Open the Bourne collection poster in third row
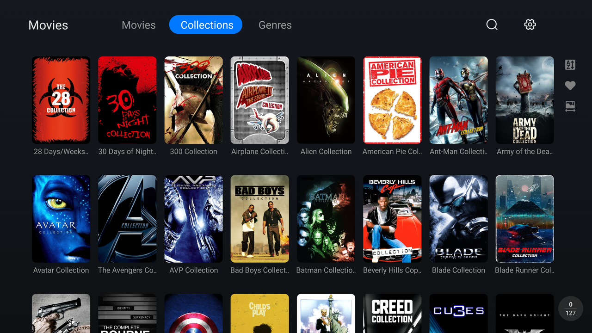The width and height of the screenshot is (592, 333). (127, 314)
